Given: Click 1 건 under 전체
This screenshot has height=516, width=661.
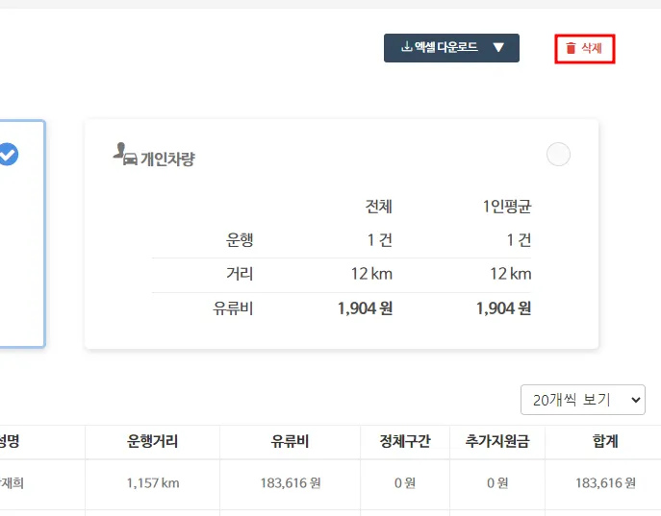Looking at the screenshot, I should 379,240.
